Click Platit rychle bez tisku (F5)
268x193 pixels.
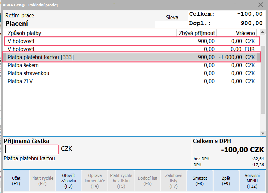point(121,181)
